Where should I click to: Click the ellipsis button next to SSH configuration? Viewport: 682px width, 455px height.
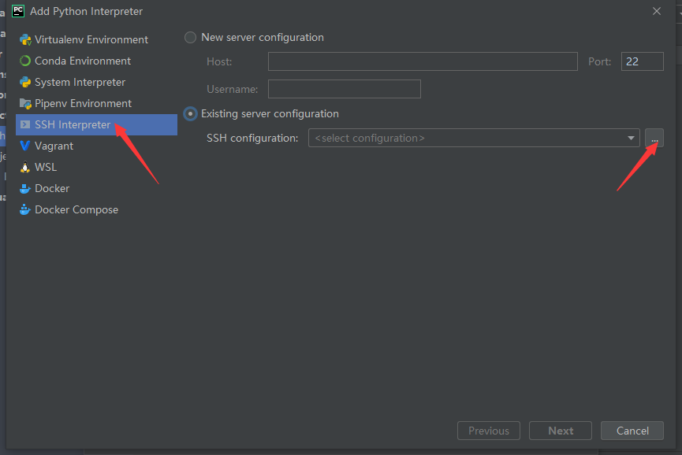pos(654,138)
